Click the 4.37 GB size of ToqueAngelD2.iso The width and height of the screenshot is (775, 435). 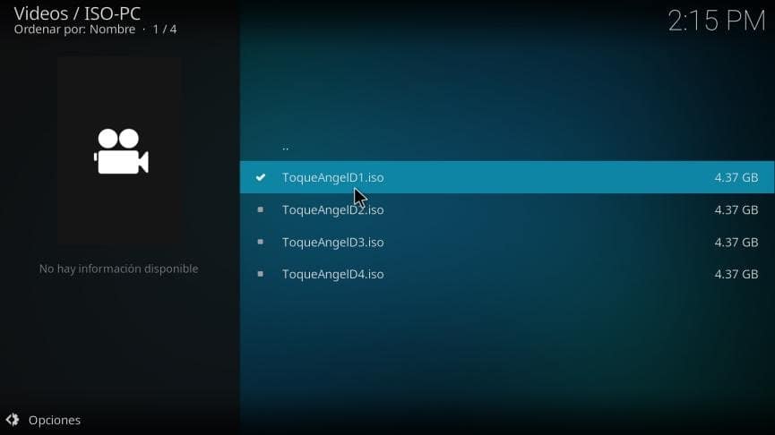coord(736,209)
